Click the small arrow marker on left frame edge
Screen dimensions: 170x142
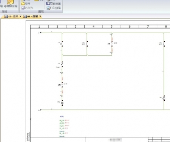pos(31,119)
